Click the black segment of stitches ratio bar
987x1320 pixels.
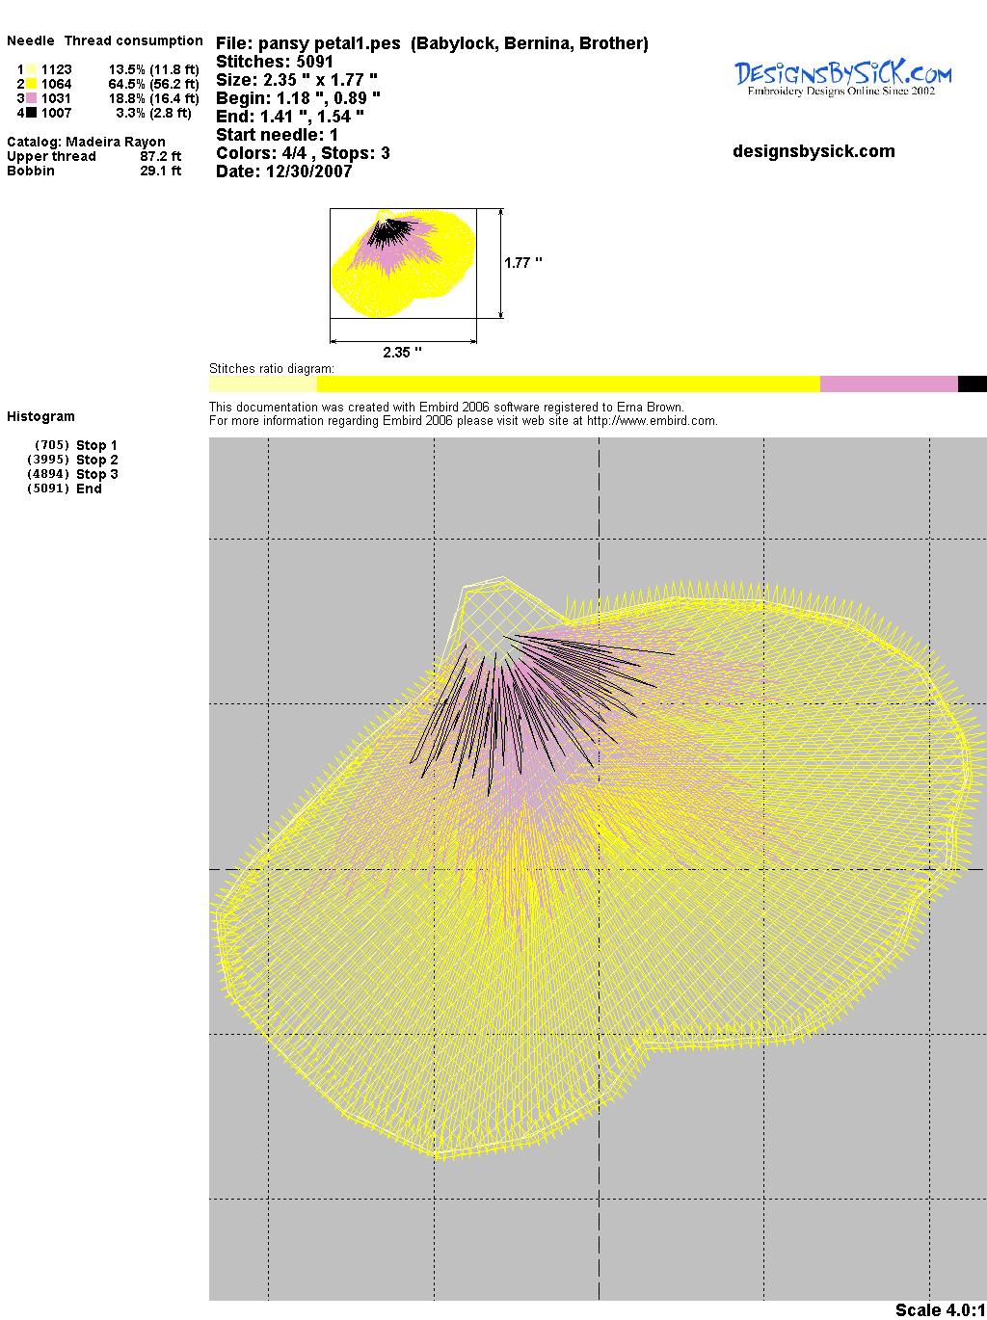[x=972, y=384]
